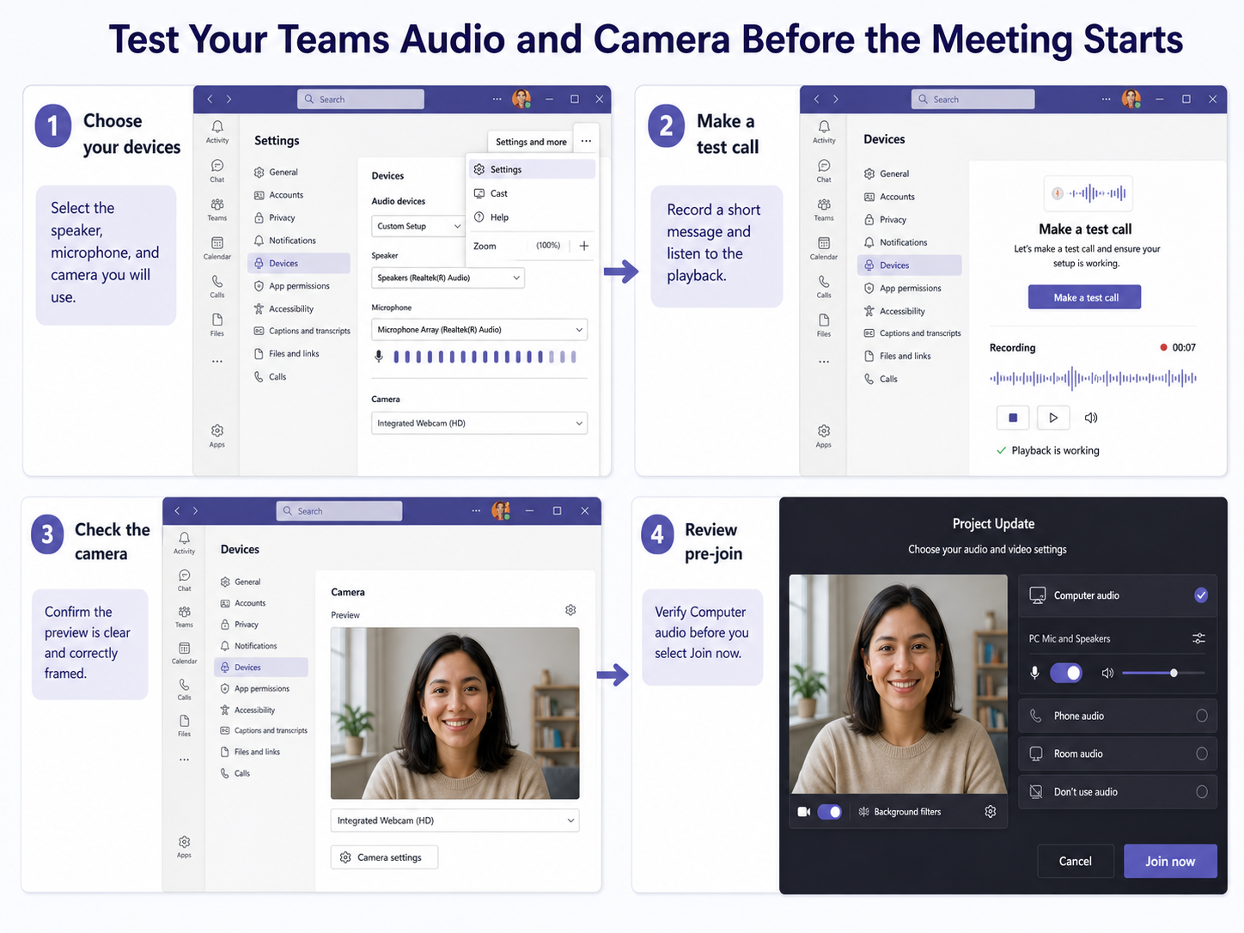Click the Settings and more tooltip button
This screenshot has height=933, width=1244.
531,142
